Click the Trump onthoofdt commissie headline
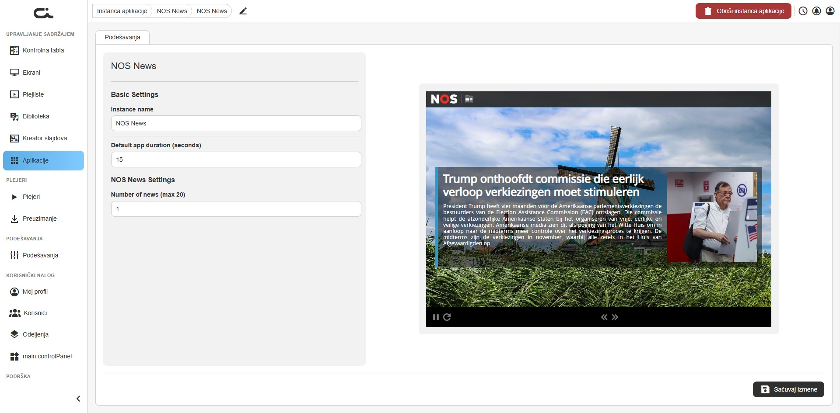Viewport: 840px width, 413px height. [x=543, y=185]
